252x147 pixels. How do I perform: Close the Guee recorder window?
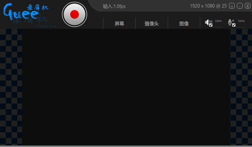[x=248, y=6]
